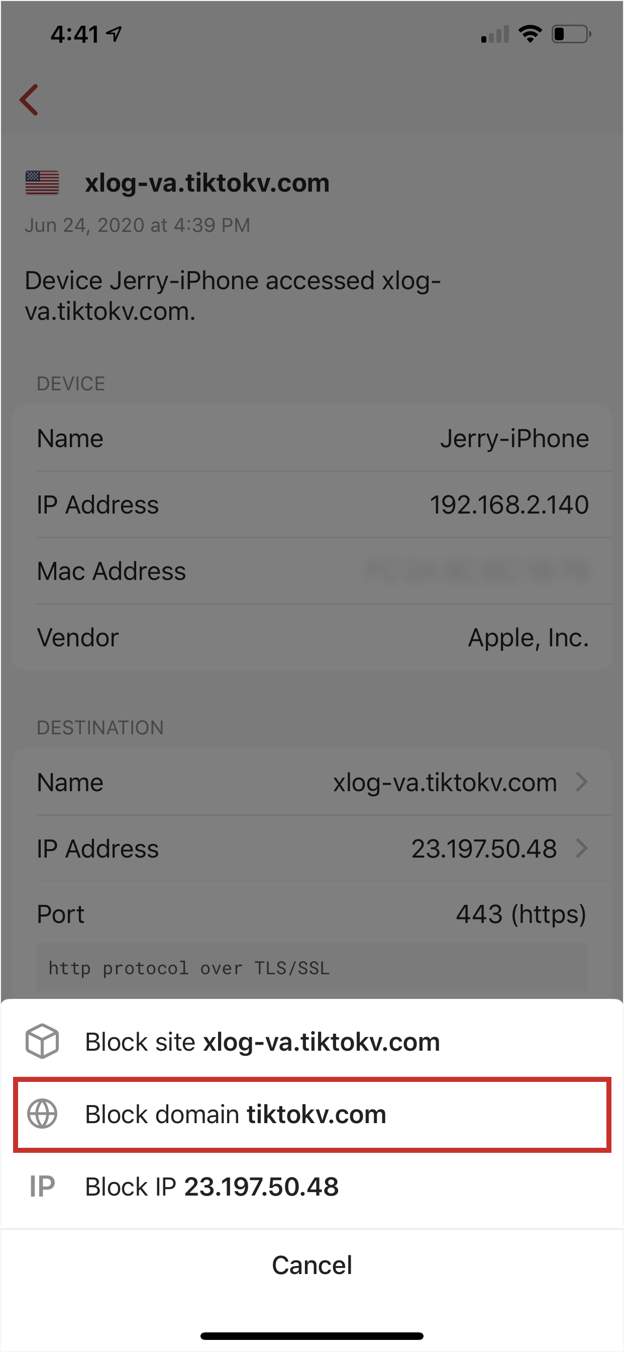Tap the Wi-Fi status icon
This screenshot has height=1352, width=624.
pyautogui.click(x=530, y=34)
